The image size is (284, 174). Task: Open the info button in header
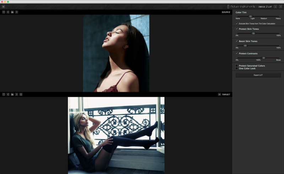[275, 7]
